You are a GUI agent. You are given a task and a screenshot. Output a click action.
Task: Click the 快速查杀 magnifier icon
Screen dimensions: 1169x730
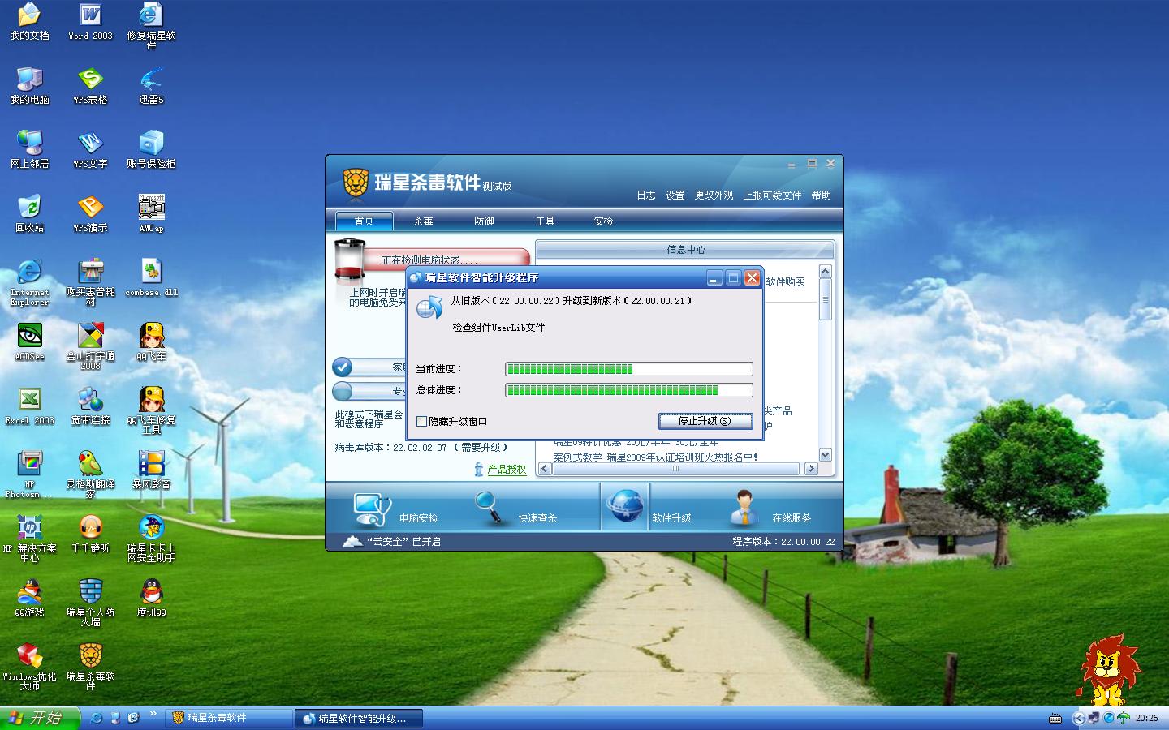[x=490, y=509]
